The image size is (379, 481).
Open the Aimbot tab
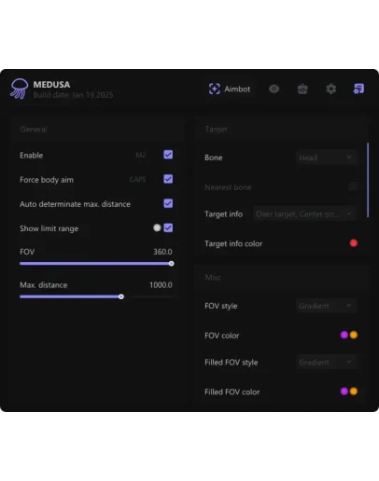[230, 89]
